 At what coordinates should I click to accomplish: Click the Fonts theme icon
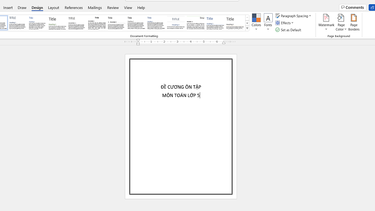point(268,18)
